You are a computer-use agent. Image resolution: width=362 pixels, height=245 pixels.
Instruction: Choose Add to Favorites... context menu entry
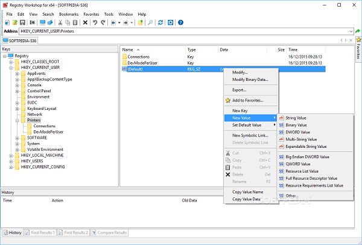(x=247, y=100)
